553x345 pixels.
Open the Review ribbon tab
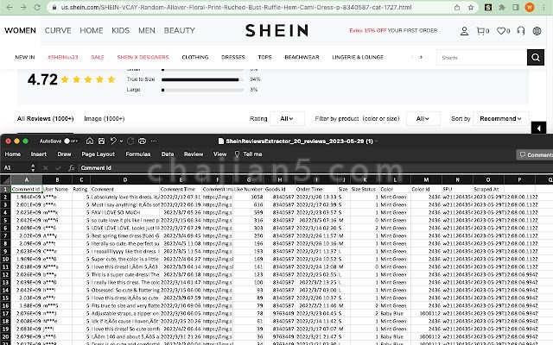194,154
